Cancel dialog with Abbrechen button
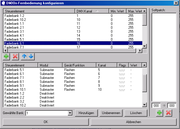Image resolution: width=180 pixels, height=129 pixels. 133,122
